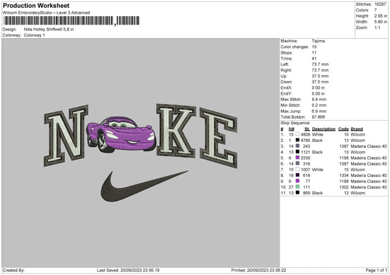Select the dark purple swatch in row 8
Viewport: 390px width, 275px height.
pos(298,175)
